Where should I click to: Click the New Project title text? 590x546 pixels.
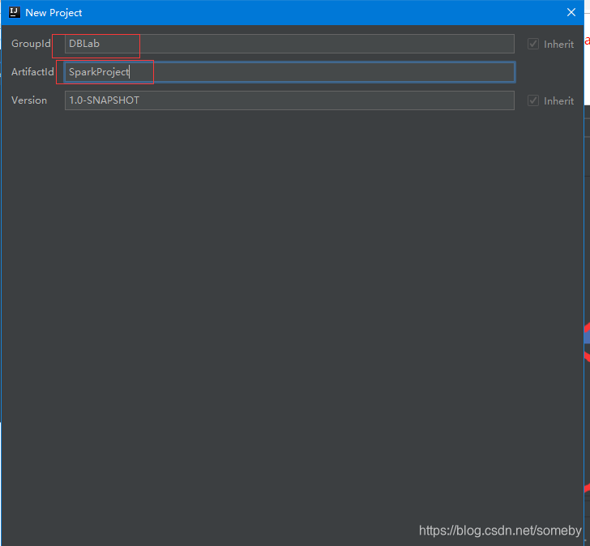point(53,13)
